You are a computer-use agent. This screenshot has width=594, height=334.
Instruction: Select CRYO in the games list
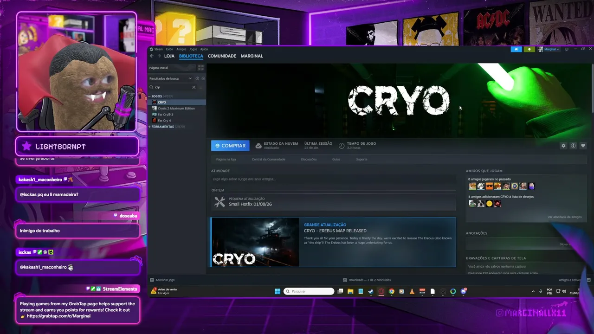coord(177,102)
